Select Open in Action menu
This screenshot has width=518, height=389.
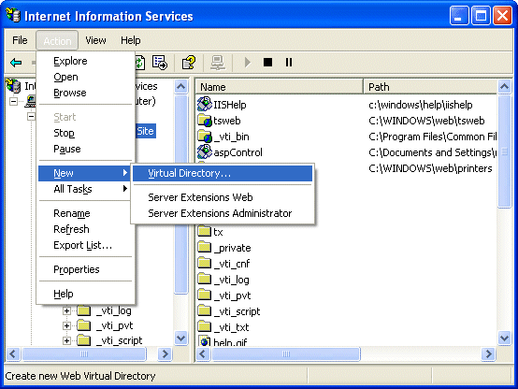click(x=85, y=77)
